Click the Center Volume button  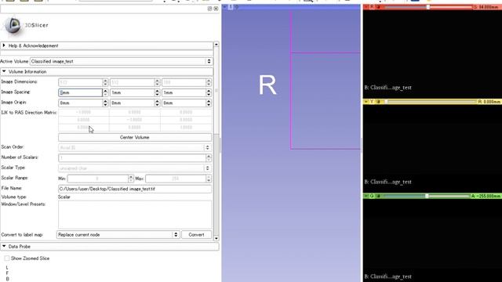coord(135,137)
